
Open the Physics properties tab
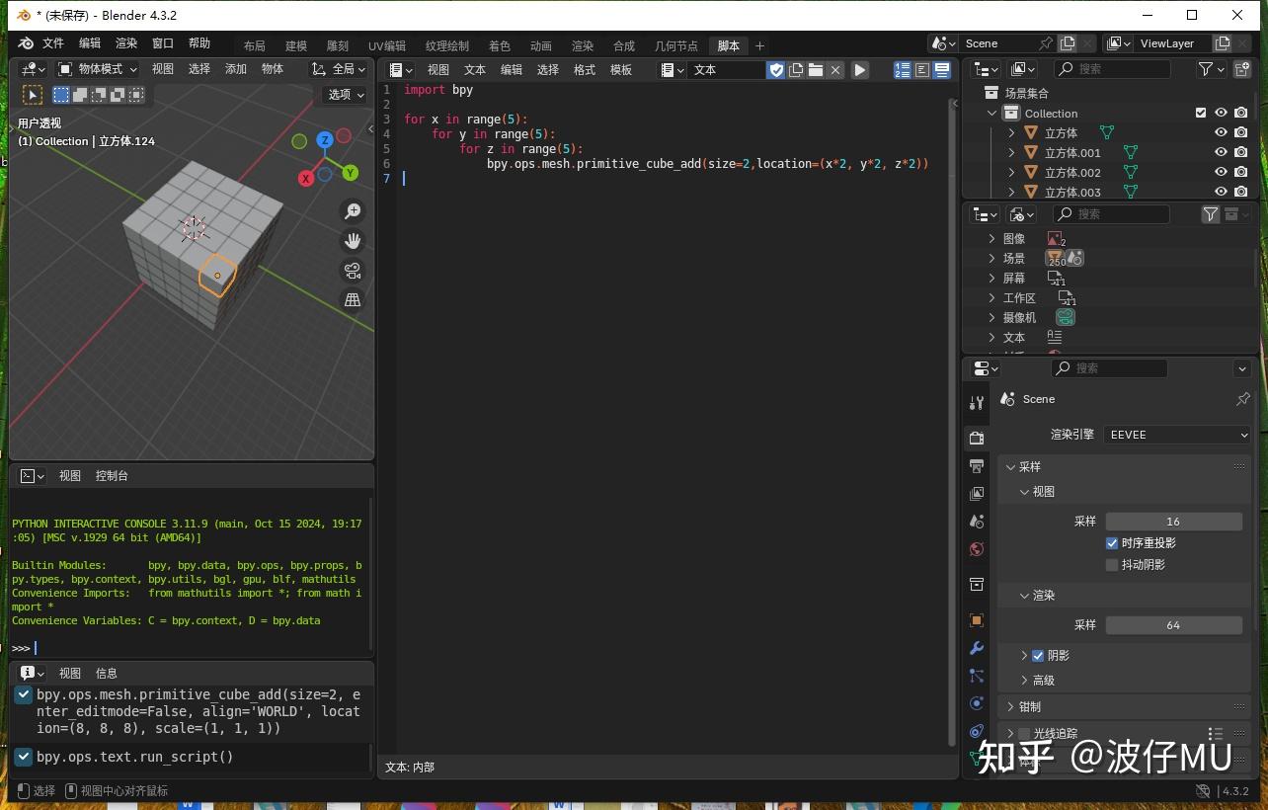pyautogui.click(x=976, y=703)
